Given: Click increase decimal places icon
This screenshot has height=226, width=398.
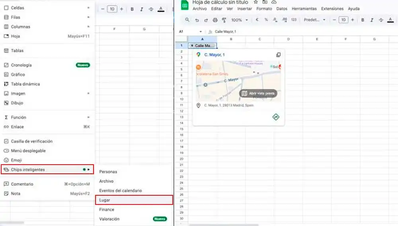Looking at the screenshot, I should coord(285,20).
